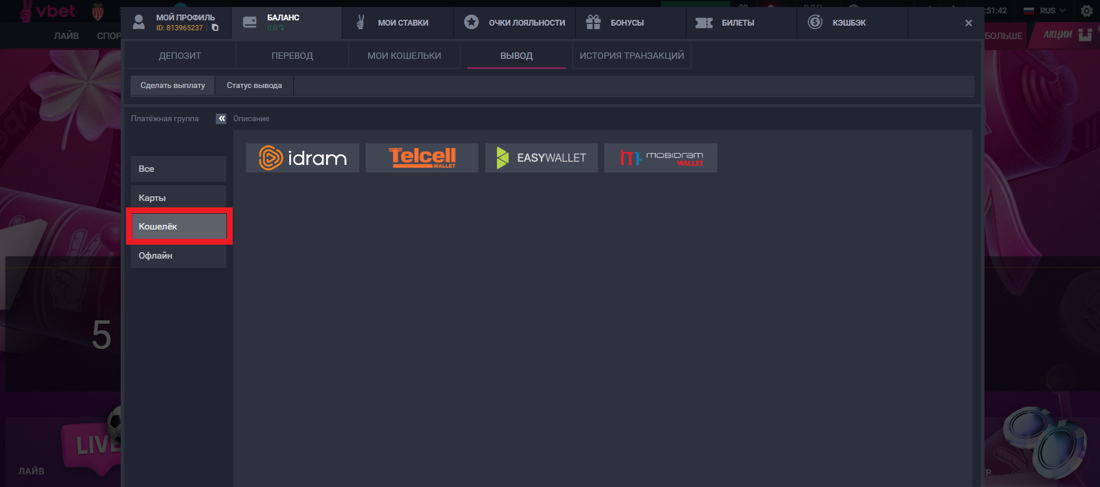Open the БОНУСЫ tab

pyautogui.click(x=630, y=23)
